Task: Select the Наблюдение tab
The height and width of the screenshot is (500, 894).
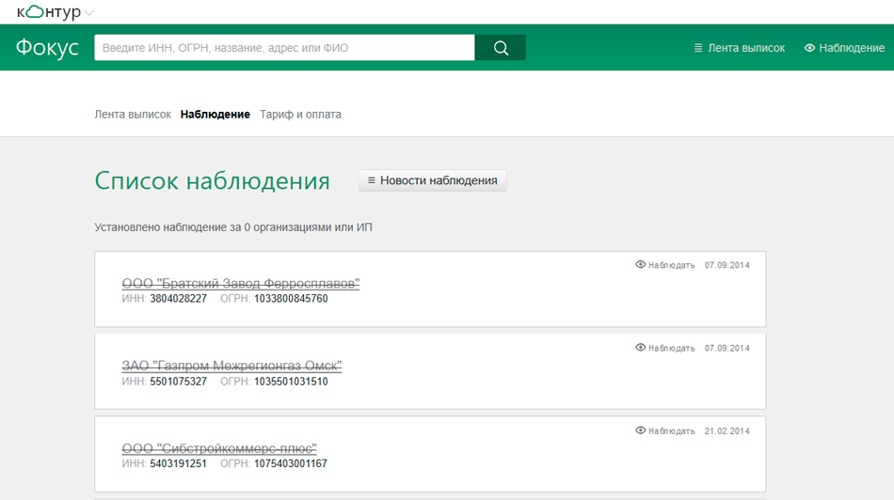Action: (215, 115)
